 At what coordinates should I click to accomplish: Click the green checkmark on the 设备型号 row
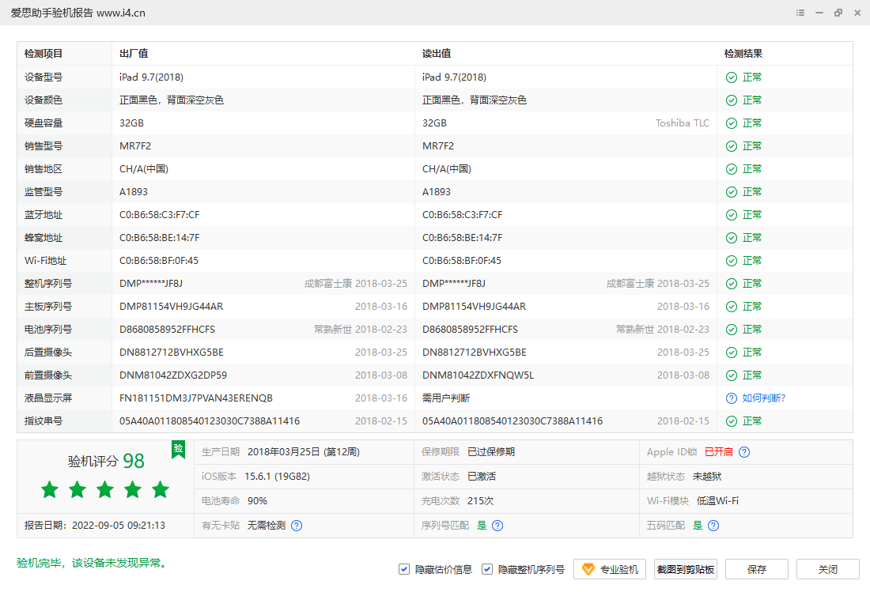[730, 77]
